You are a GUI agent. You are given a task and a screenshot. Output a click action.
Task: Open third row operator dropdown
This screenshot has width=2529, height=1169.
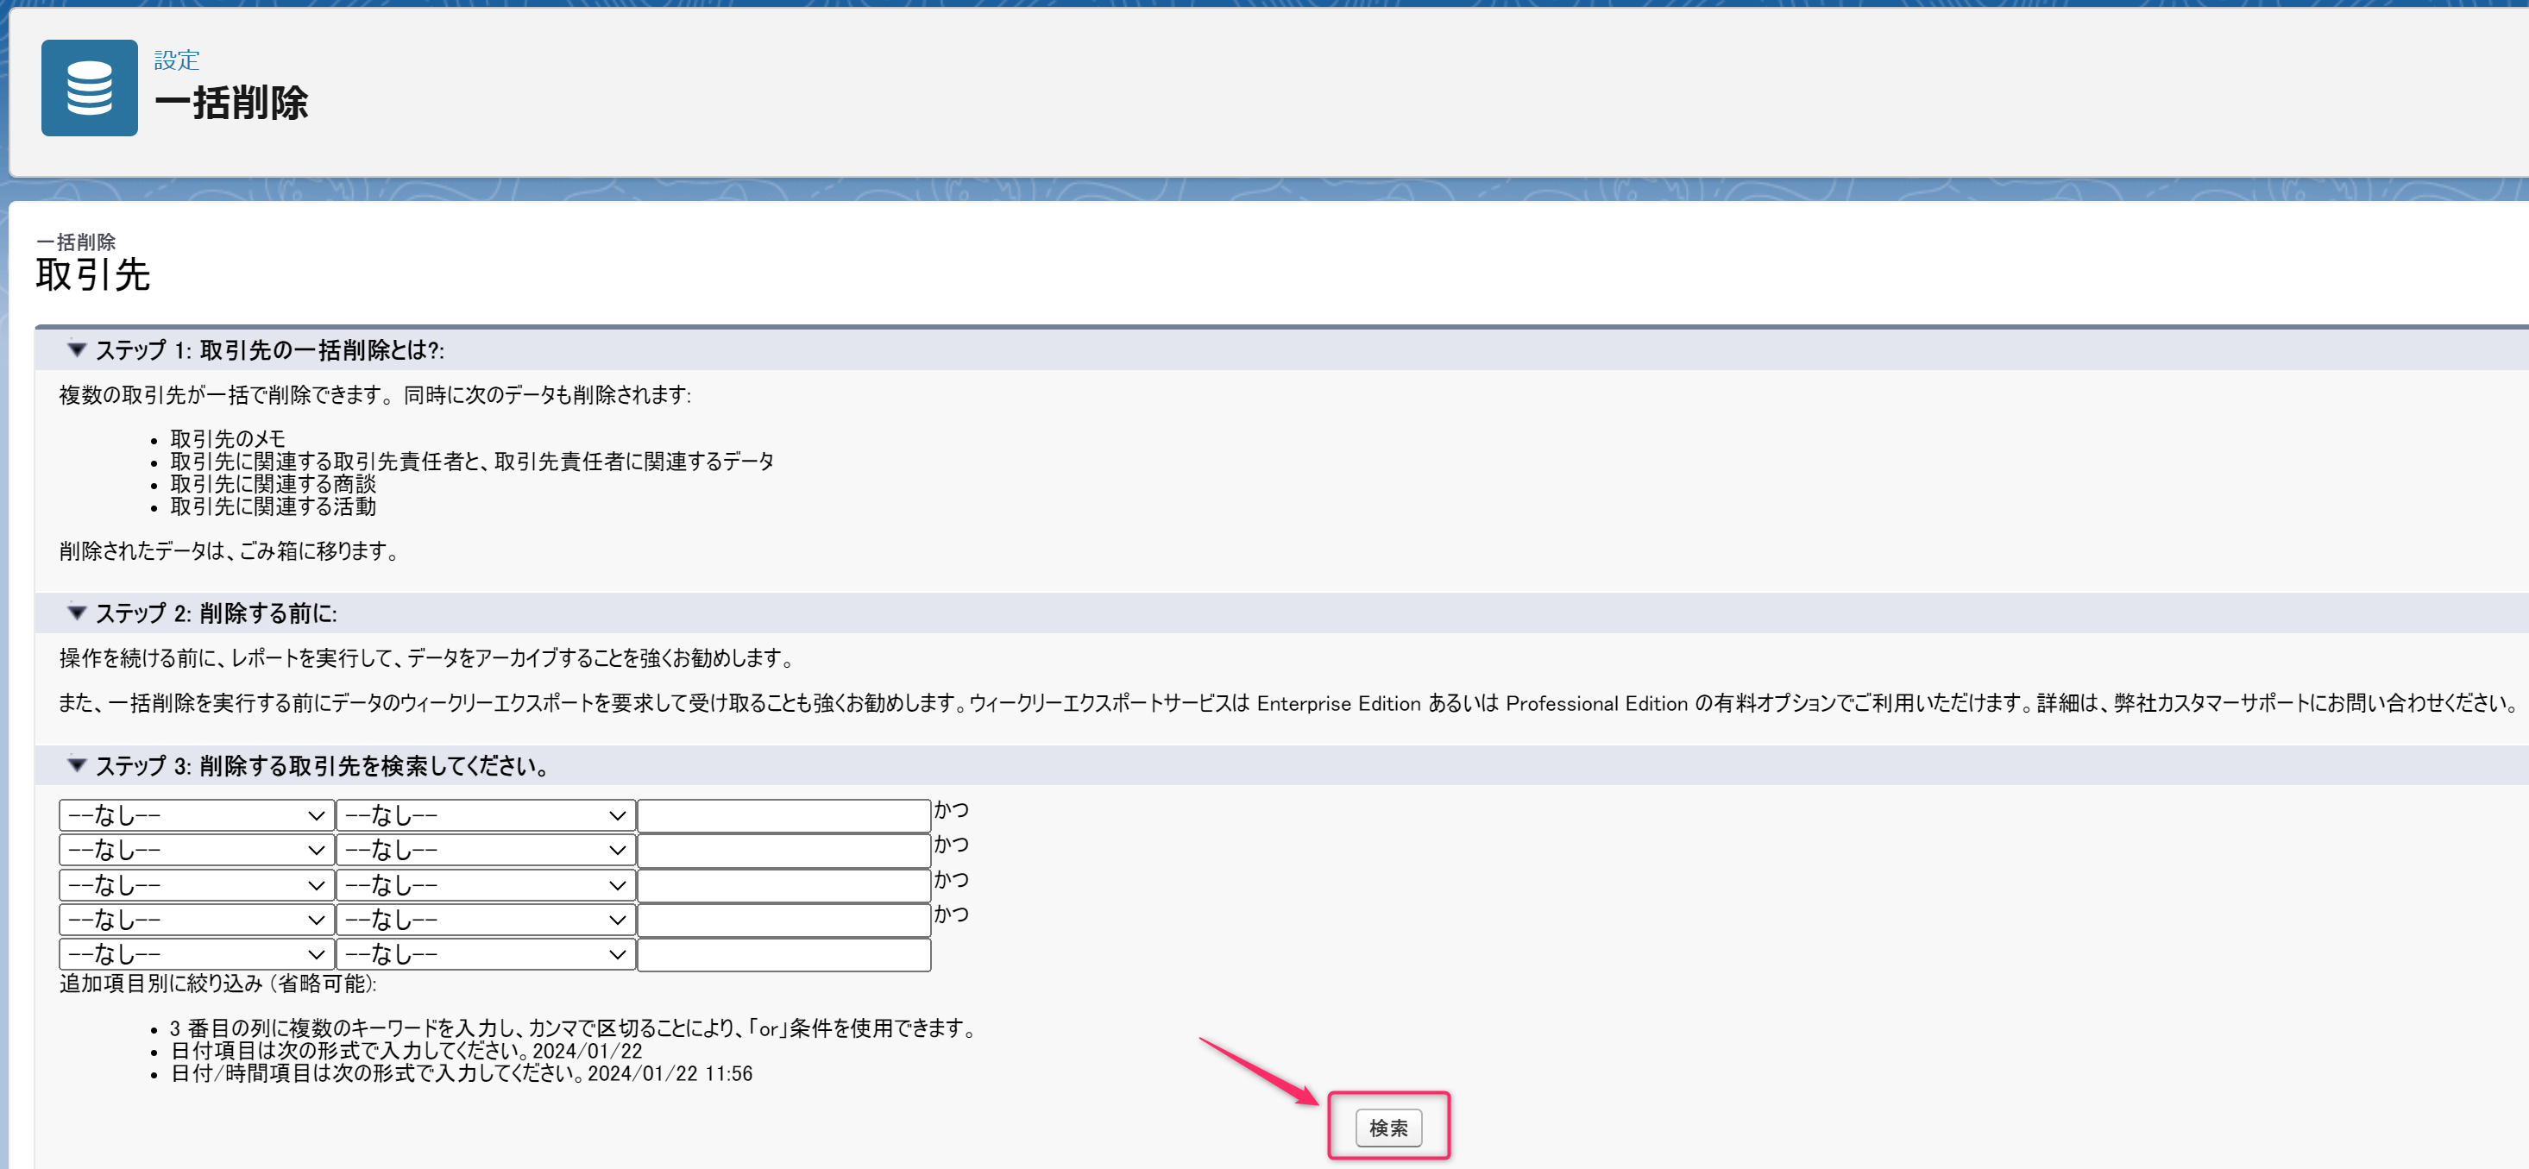pos(485,884)
